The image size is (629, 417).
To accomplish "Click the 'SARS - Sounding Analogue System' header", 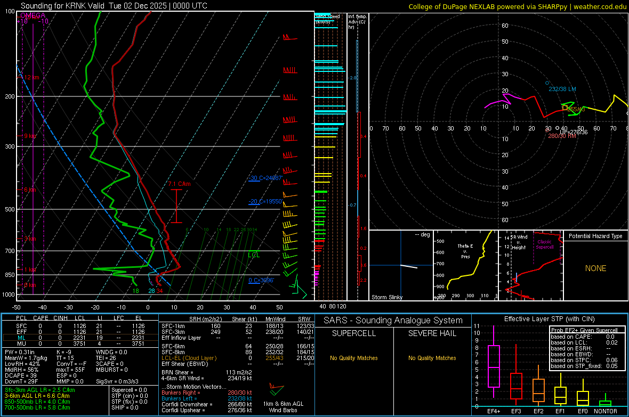I will pyautogui.click(x=393, y=321).
